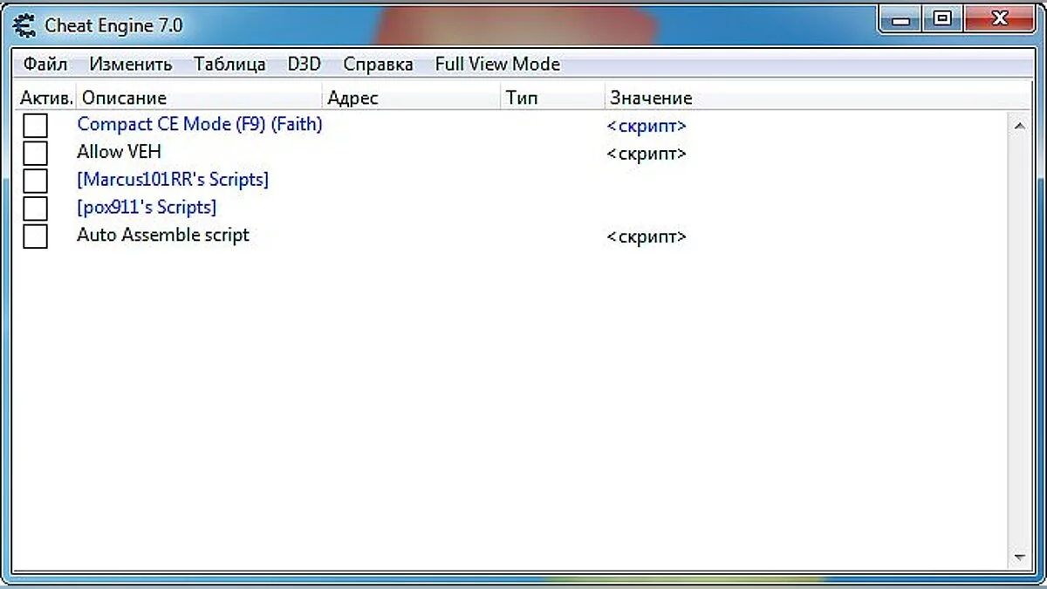This screenshot has width=1047, height=589.
Task: Click the Тип column header
Action: [x=553, y=98]
